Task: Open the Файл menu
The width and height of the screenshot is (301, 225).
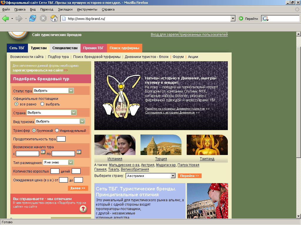Action: tap(6, 9)
